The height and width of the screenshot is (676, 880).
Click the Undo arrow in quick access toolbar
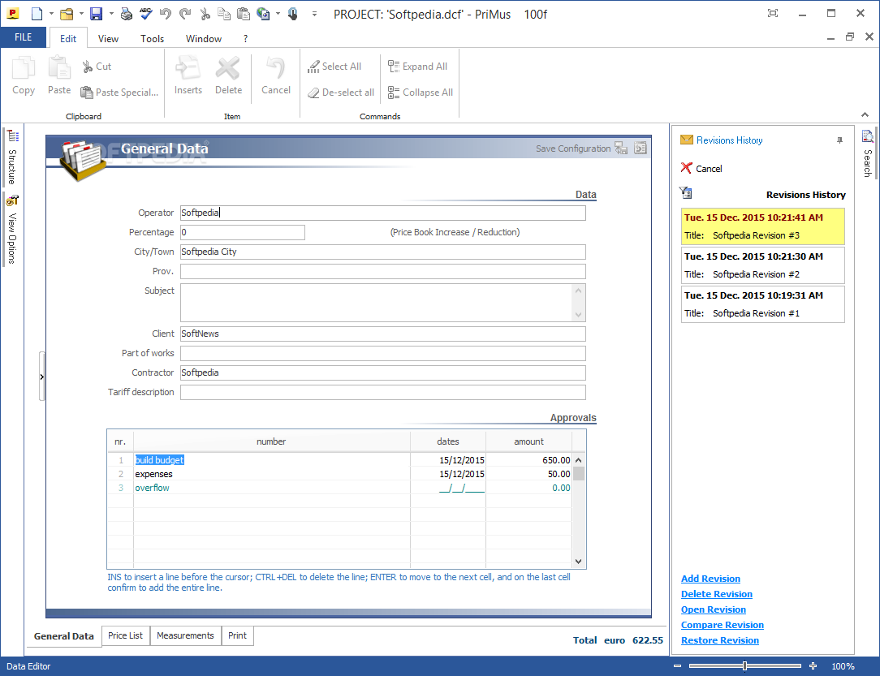point(166,14)
